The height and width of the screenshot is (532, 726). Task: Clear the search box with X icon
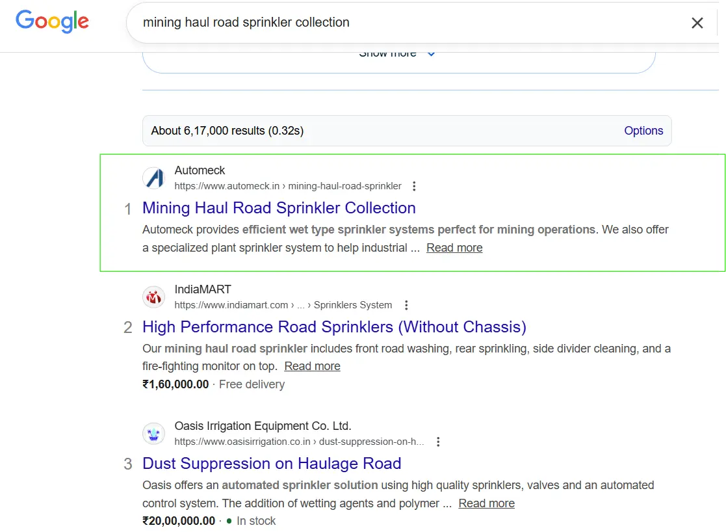tap(697, 23)
